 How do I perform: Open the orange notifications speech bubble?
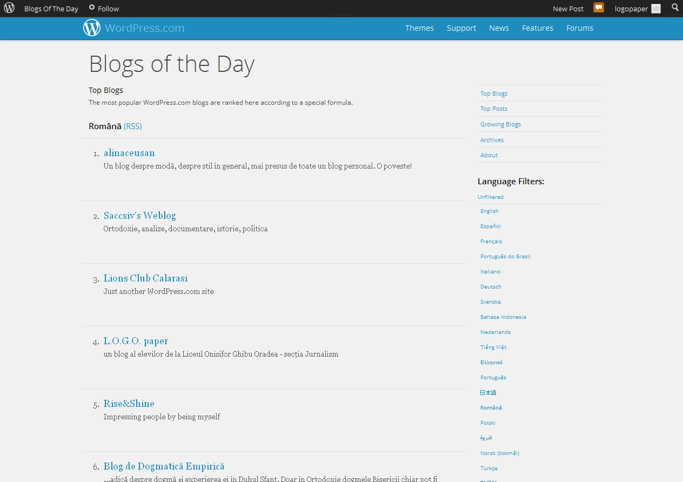coord(599,8)
